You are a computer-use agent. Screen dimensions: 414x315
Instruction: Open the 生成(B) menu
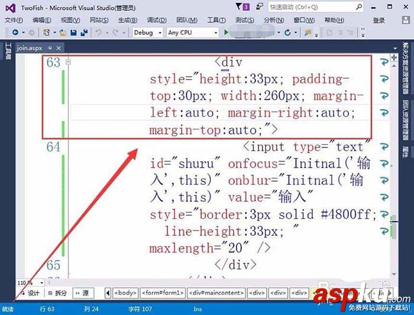(x=128, y=20)
